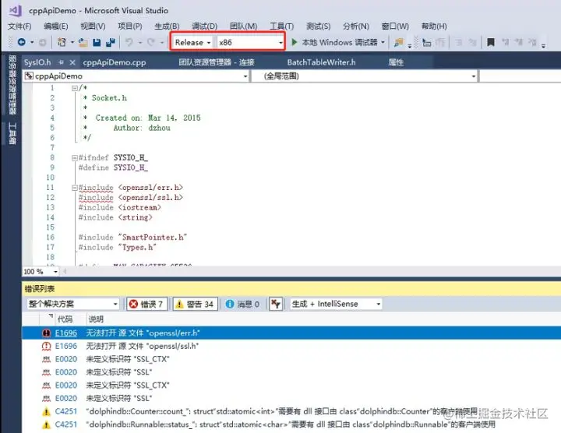Click the 代码 column header
Image resolution: width=561 pixels, height=433 pixels.
tap(65, 319)
